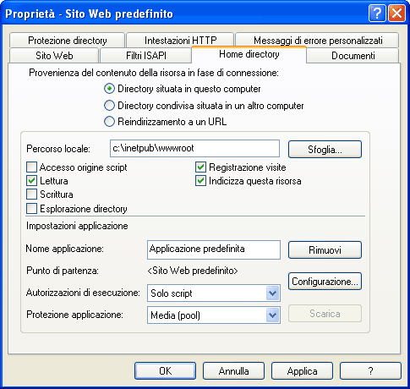410x389 pixels.
Task: Click the Sfoglia... button
Action: [325, 149]
